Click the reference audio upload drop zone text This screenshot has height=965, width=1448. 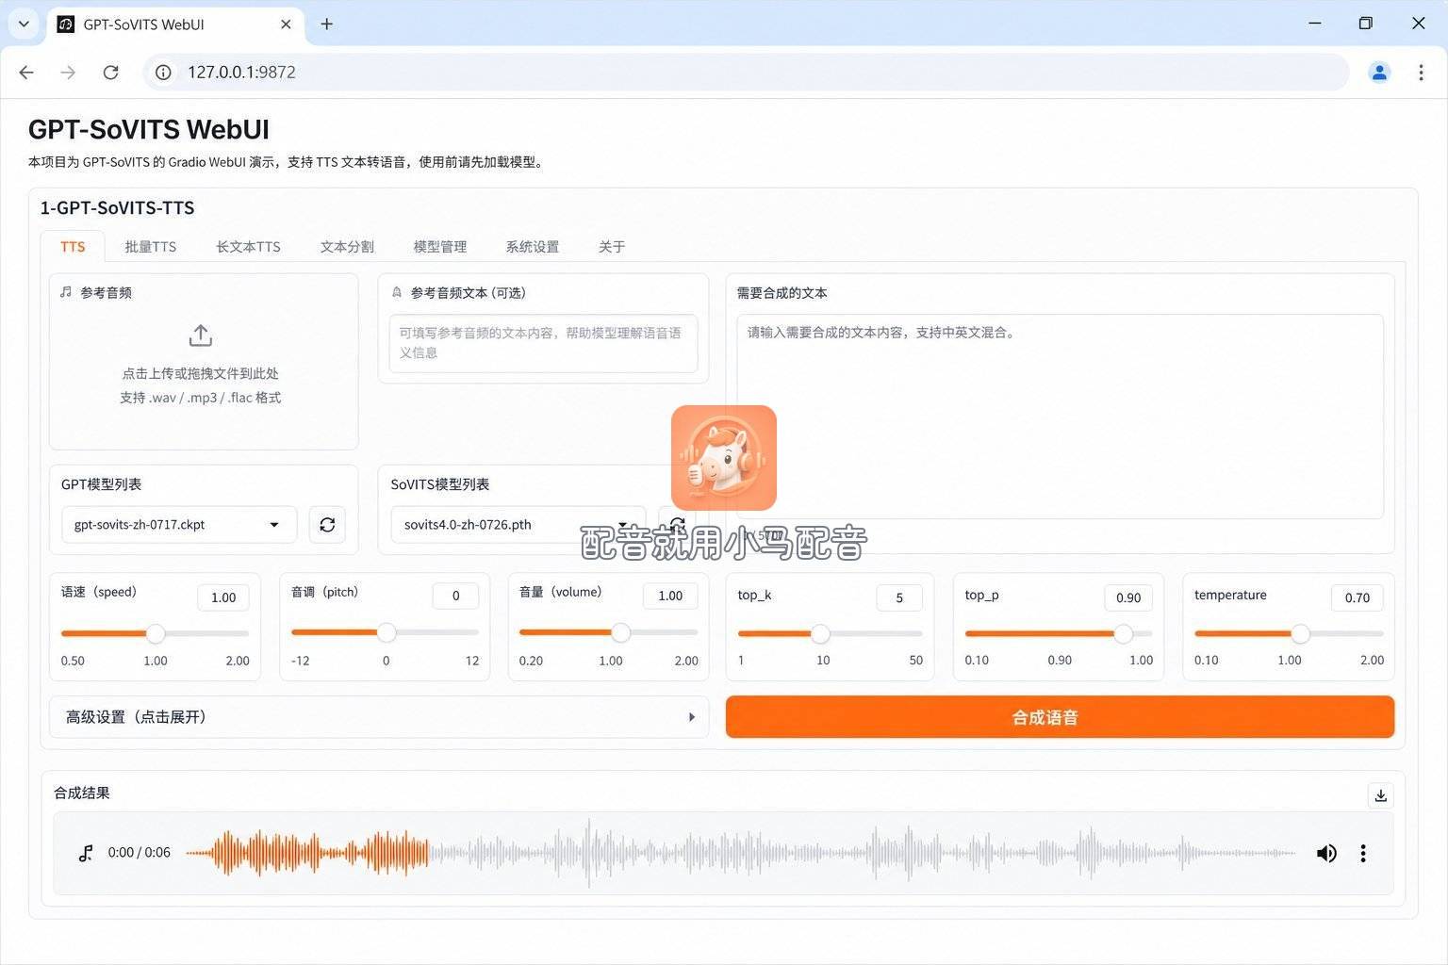(201, 385)
